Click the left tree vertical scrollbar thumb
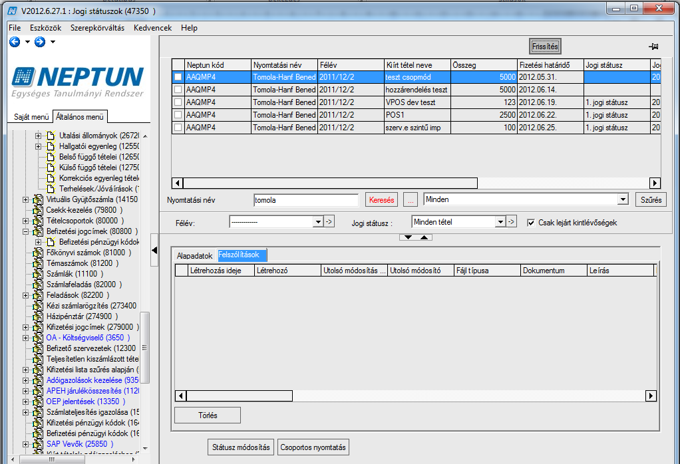The width and height of the screenshot is (680, 464). pos(145,348)
